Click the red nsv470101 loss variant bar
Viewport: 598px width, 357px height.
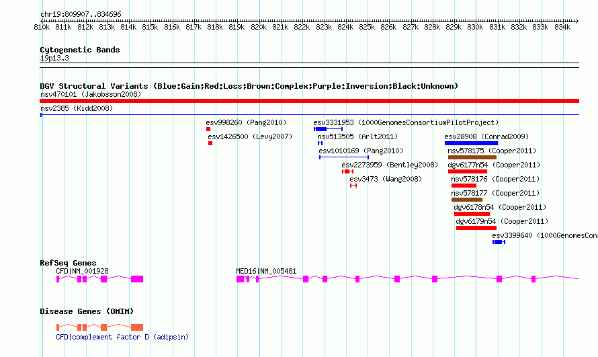(309, 101)
